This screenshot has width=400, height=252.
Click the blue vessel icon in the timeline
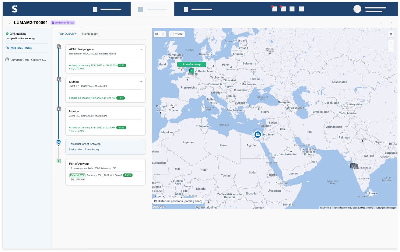point(58,142)
